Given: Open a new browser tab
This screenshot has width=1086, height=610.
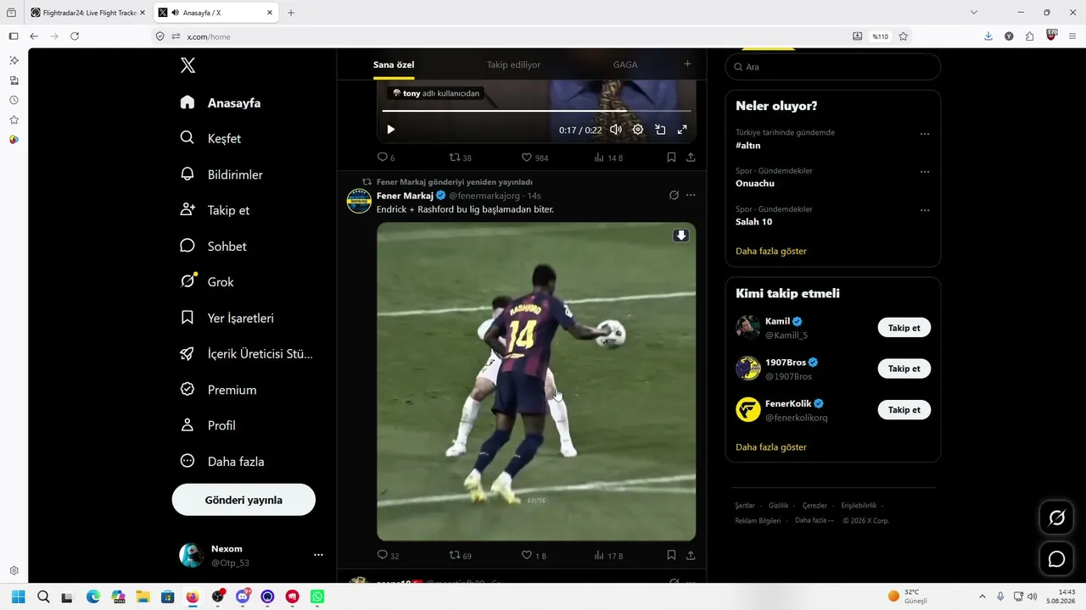Looking at the screenshot, I should (x=291, y=13).
